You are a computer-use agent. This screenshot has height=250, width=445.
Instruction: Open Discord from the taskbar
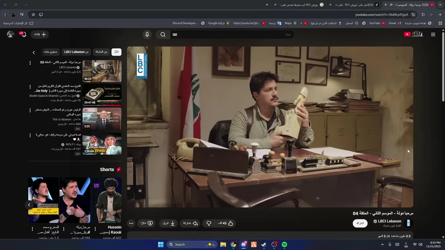click(243, 244)
